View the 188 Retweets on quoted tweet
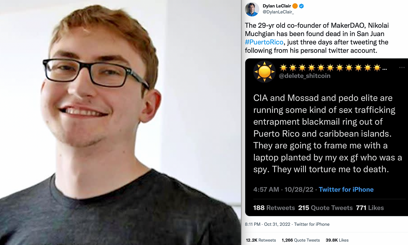The height and width of the screenshot is (245, 408). click(274, 208)
